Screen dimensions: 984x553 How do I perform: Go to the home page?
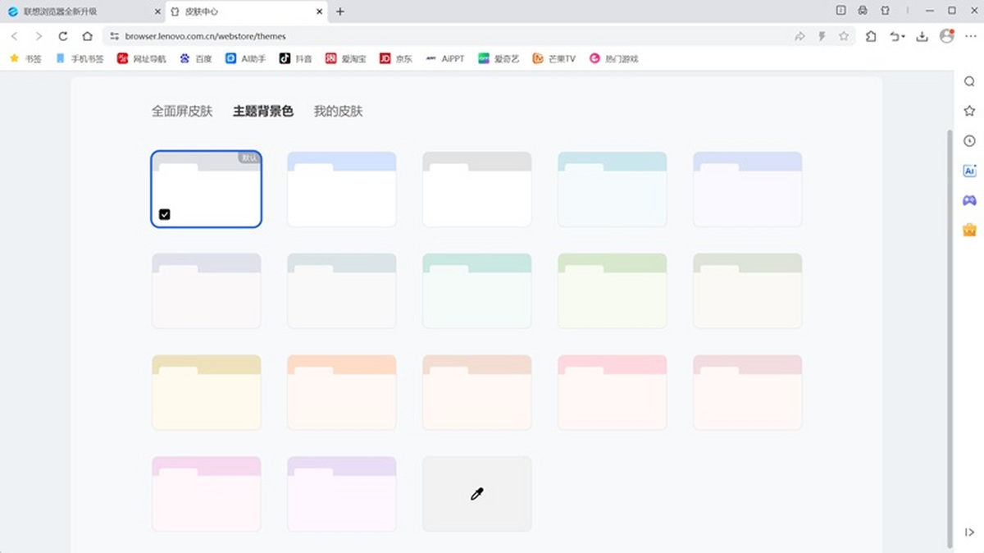pos(87,36)
